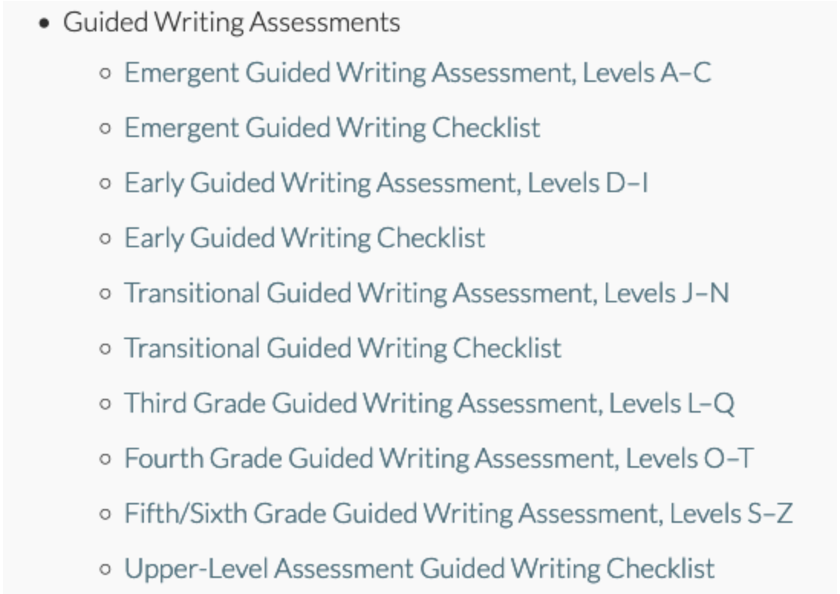
Task: Click the hollow bullet beside Early Guided Writing Checklist
Action: click(x=106, y=239)
